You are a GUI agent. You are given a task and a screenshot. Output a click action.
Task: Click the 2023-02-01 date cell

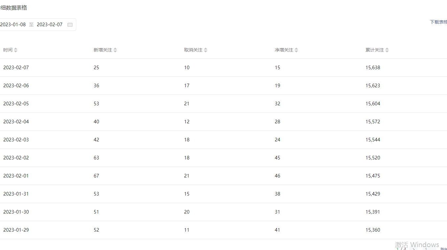coord(16,176)
